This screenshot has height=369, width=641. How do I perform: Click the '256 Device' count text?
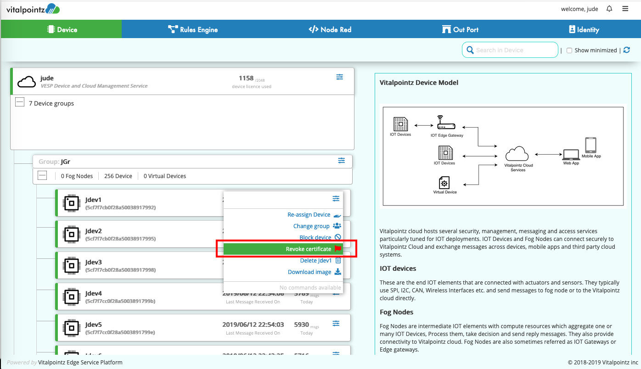pyautogui.click(x=118, y=176)
